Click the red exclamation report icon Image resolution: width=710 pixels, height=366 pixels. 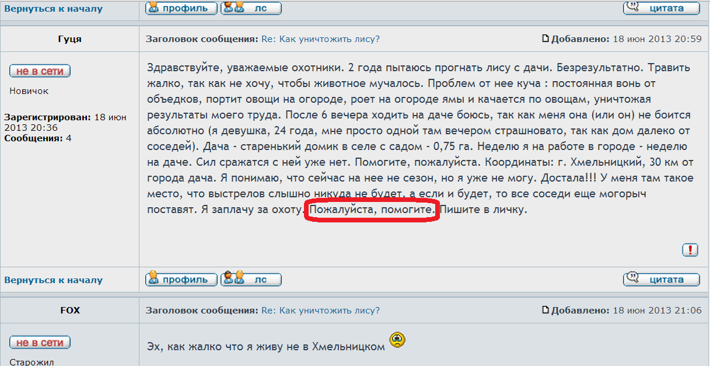pyautogui.click(x=690, y=250)
